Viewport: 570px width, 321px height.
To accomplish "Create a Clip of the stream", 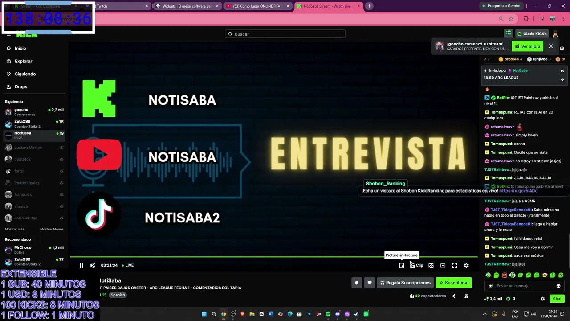I will pos(416,265).
